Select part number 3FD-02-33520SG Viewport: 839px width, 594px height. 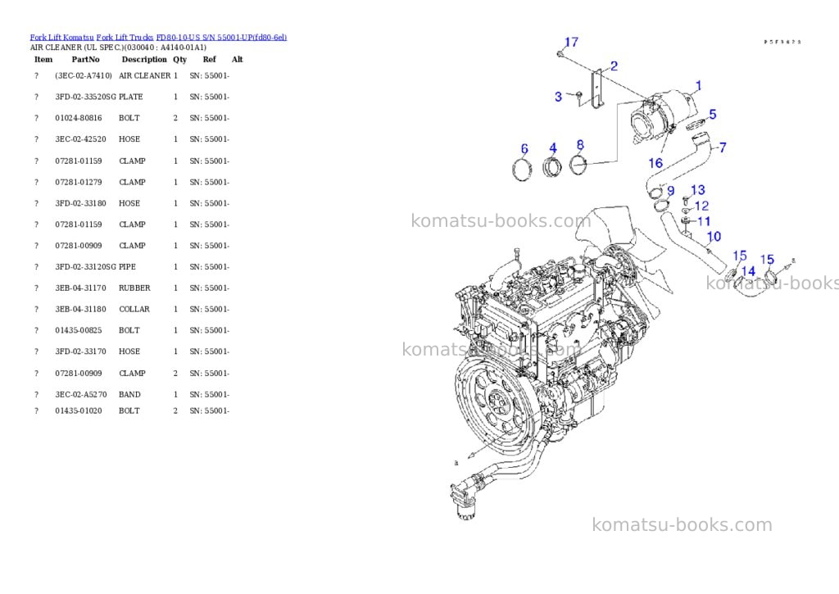tap(85, 97)
